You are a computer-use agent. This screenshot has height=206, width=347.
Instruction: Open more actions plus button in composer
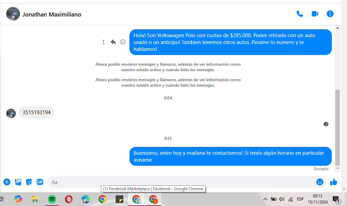pos(7,182)
